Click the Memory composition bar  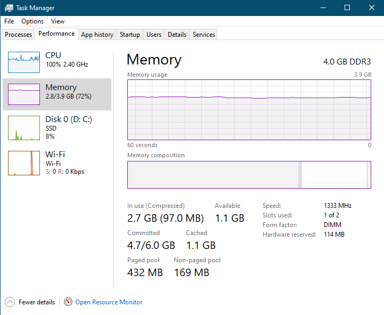pos(249,175)
